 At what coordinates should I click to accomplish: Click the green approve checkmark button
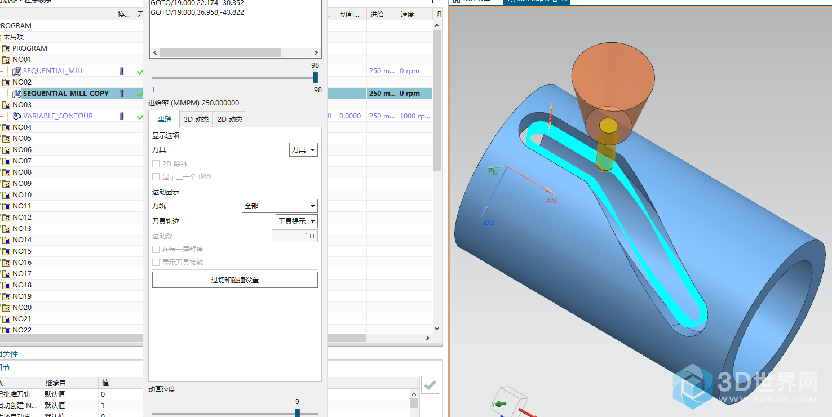pyautogui.click(x=430, y=385)
